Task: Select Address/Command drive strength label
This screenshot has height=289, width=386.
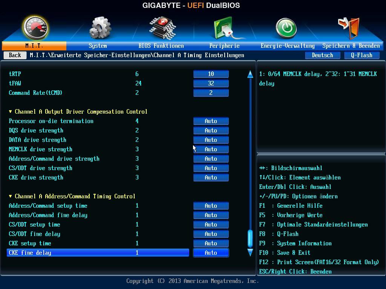Action: tap(54, 158)
